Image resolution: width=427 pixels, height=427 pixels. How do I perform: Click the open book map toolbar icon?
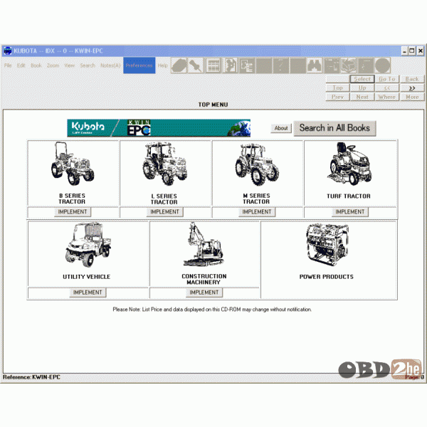348,65
